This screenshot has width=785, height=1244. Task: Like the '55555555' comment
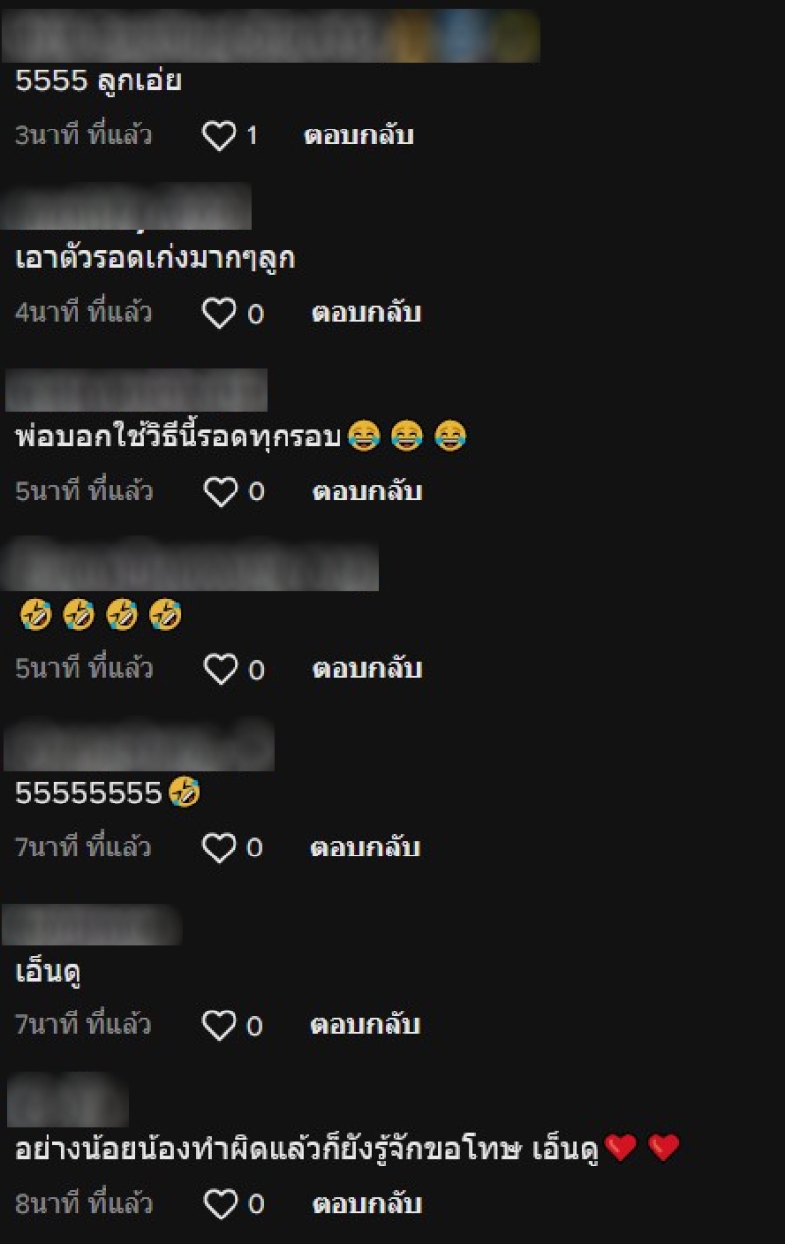coord(219,848)
